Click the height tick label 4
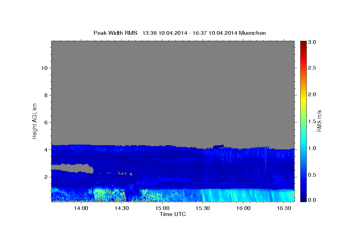 tap(45, 150)
